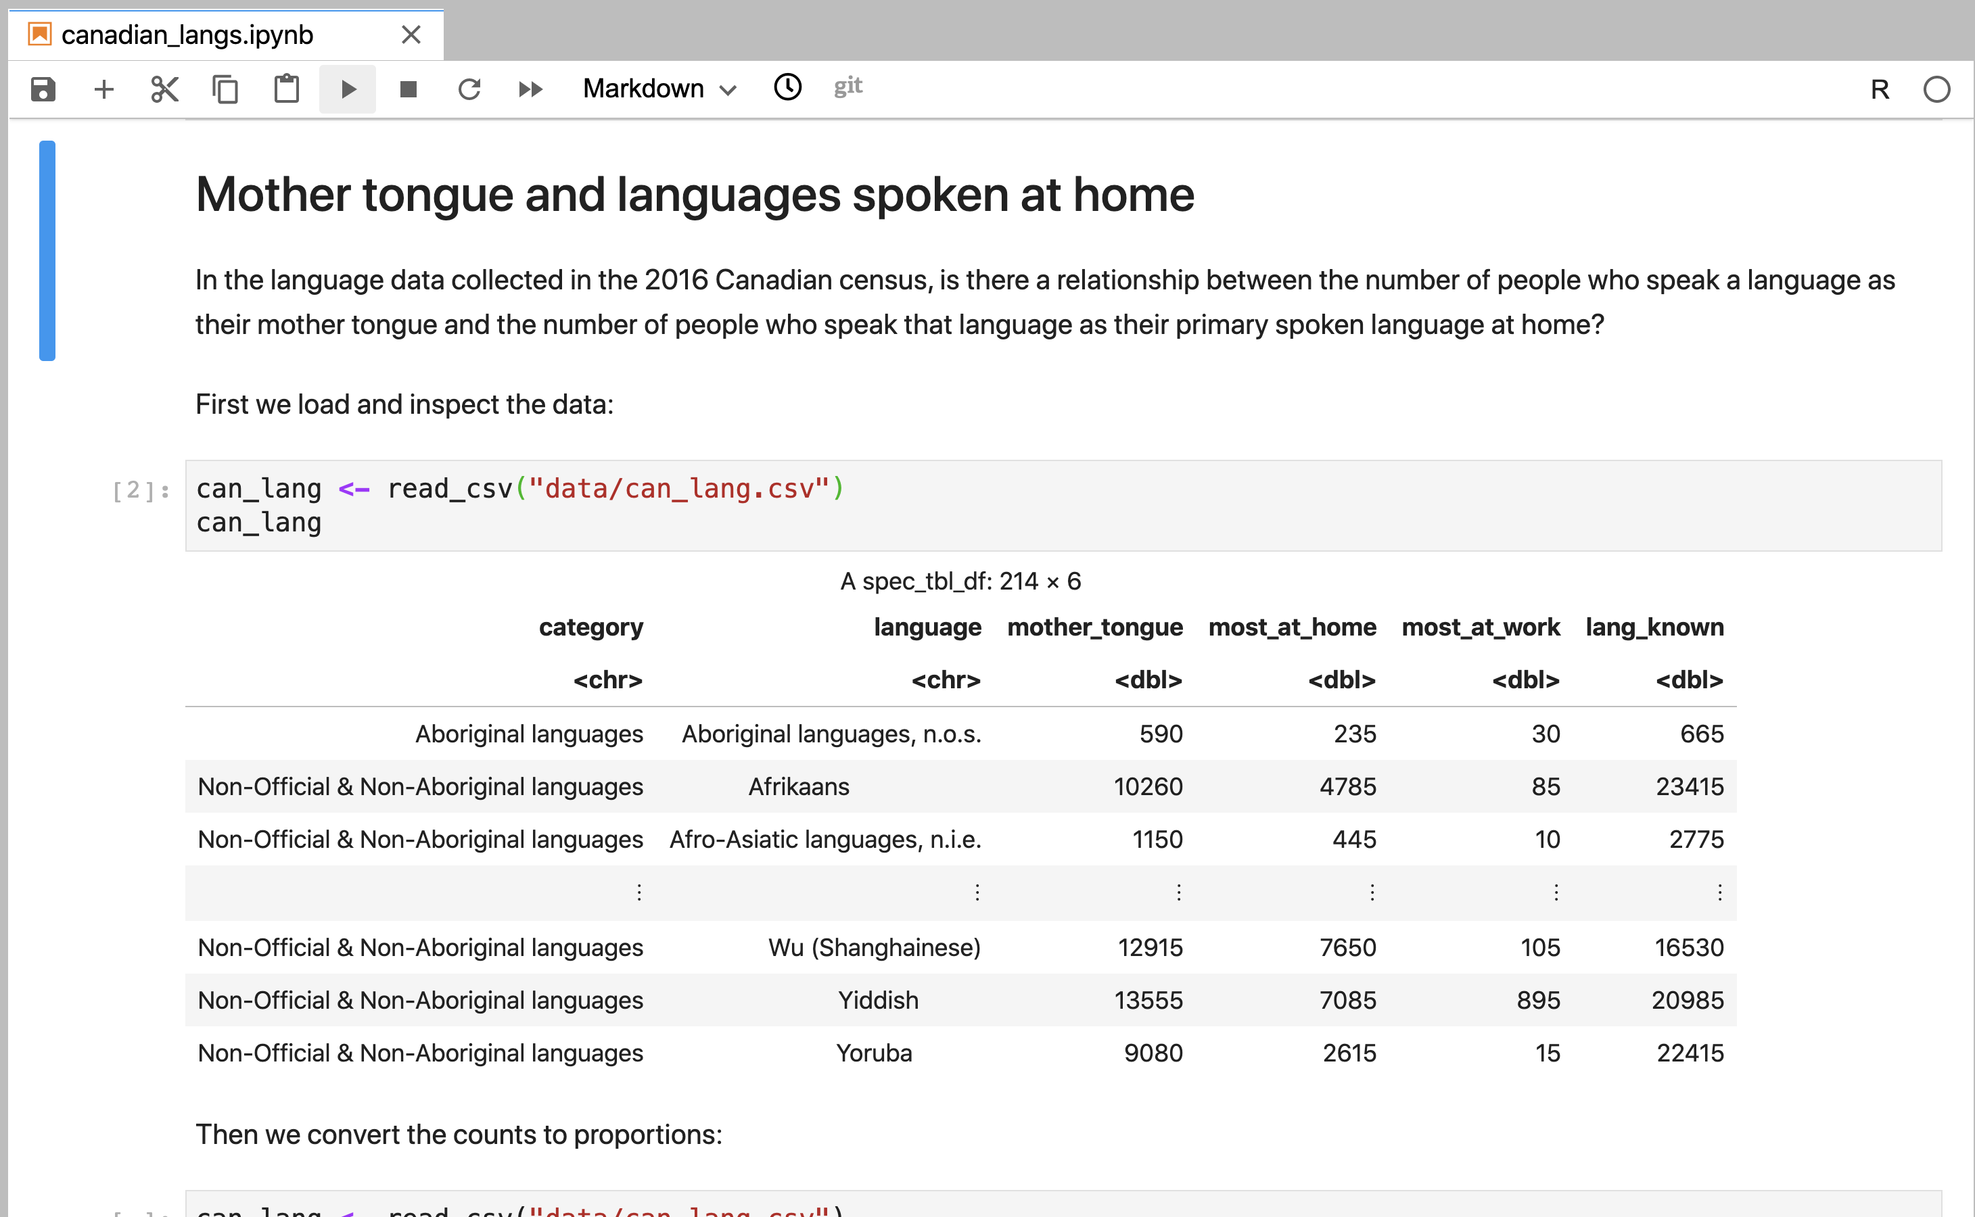Save the notebook with the disk icon
The image size is (1975, 1217).
43,89
